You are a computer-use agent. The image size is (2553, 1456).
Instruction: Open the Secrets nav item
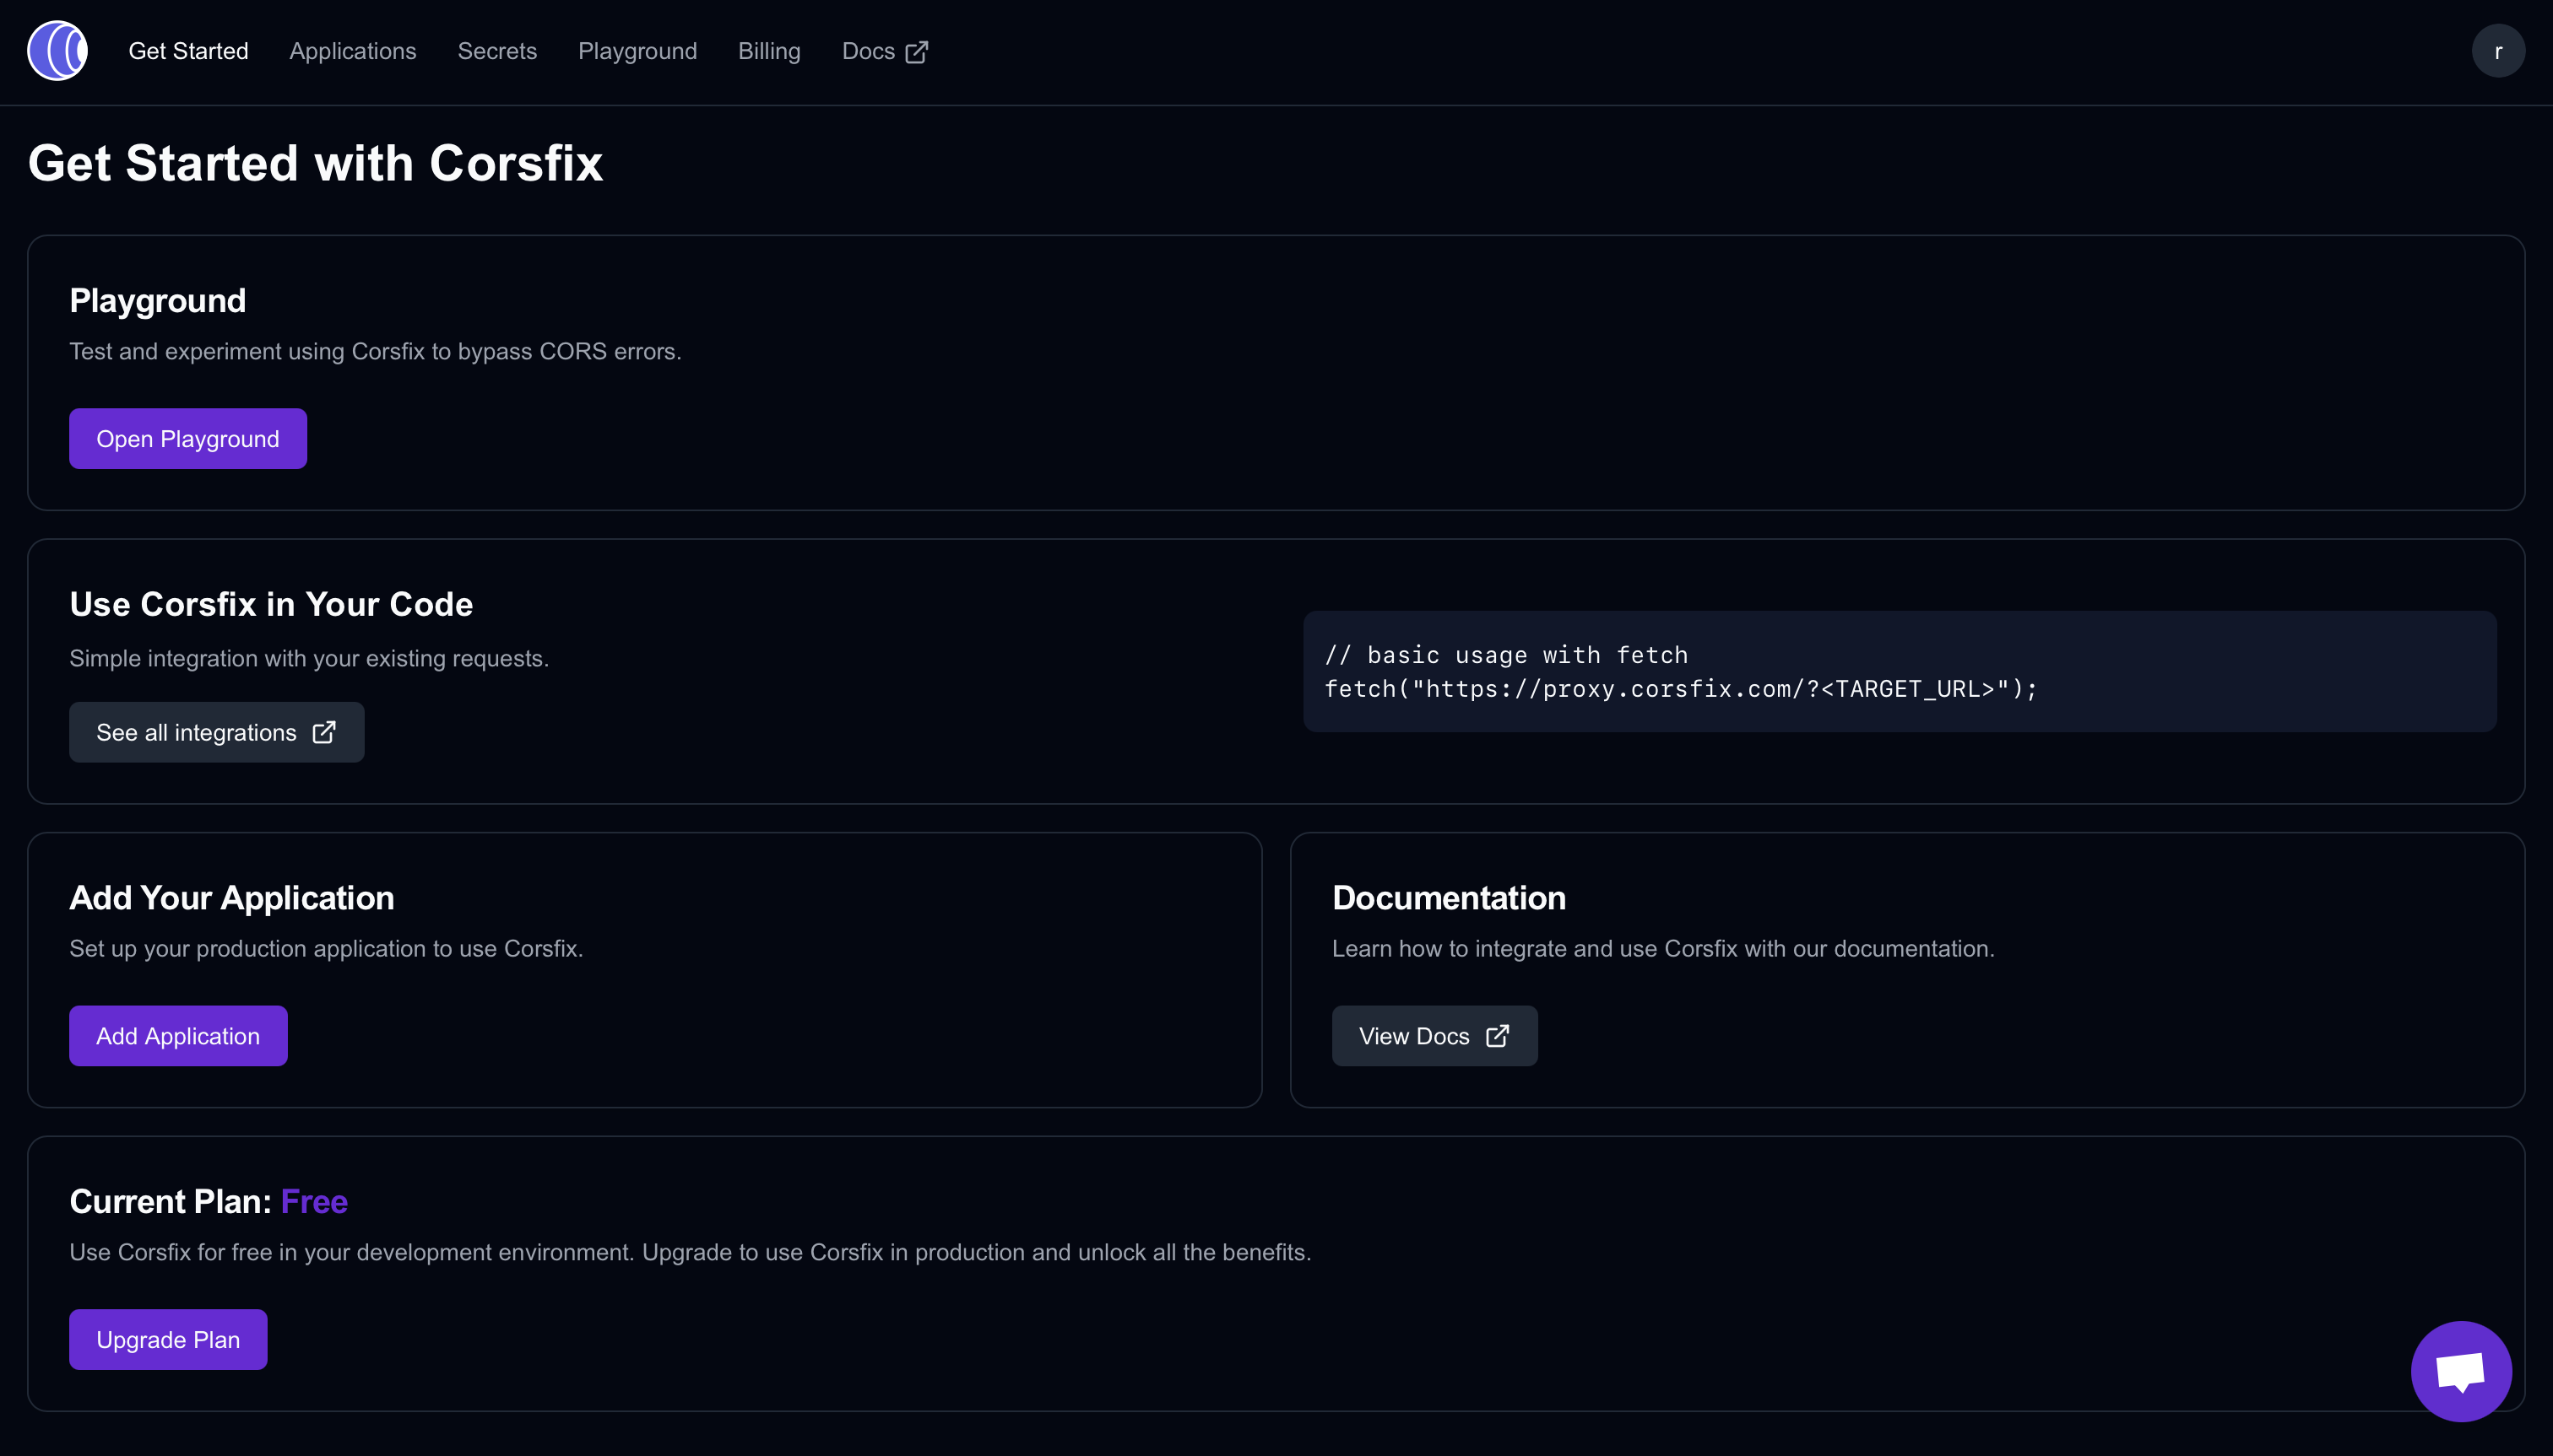(x=497, y=51)
